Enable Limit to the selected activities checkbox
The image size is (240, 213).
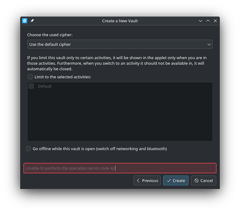pyautogui.click(x=30, y=77)
